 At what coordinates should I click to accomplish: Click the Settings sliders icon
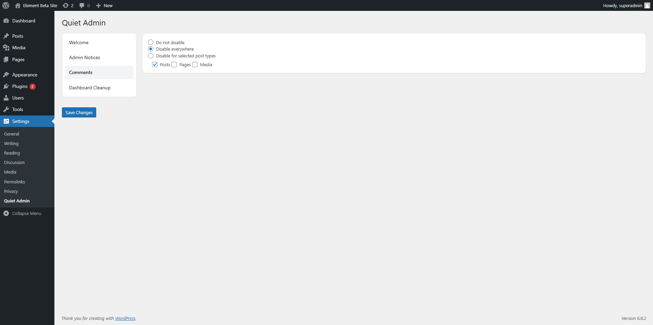[6, 121]
